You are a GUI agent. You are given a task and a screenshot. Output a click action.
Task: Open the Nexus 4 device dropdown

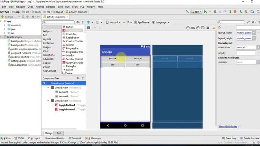click(x=113, y=22)
